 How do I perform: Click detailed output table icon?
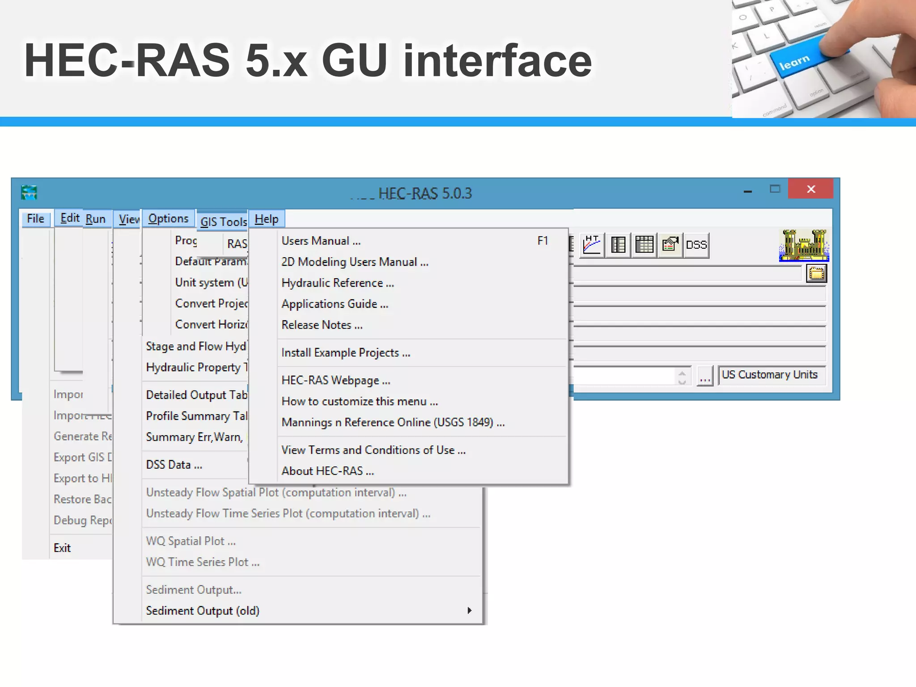(618, 245)
